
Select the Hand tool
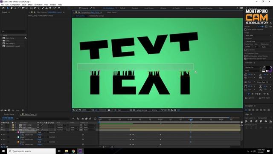[12, 8]
